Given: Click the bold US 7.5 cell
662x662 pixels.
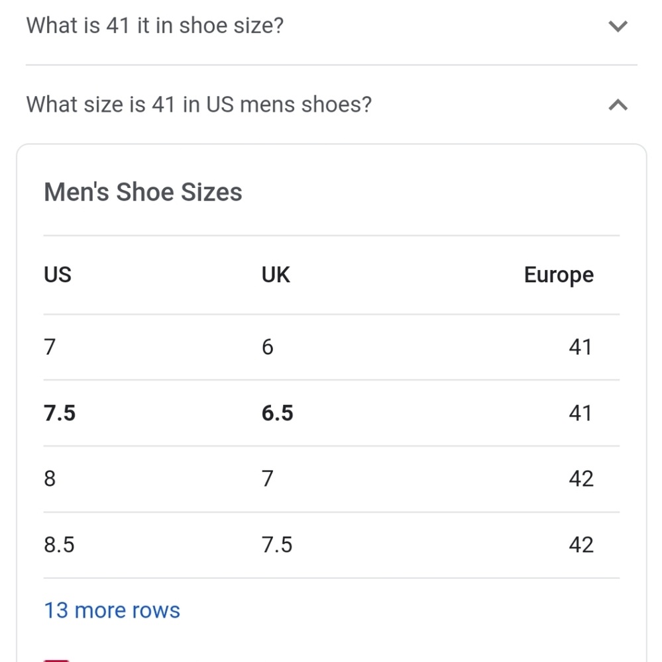Looking at the screenshot, I should (60, 413).
